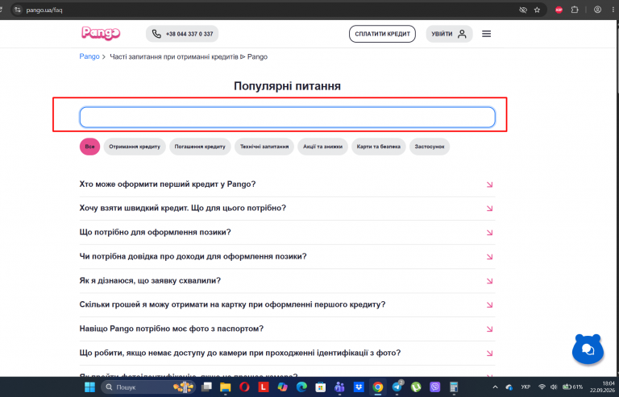619x397 pixels.
Task: Click the 'СПЛАТИТИ КРЕДИТ' button
Action: (x=382, y=34)
